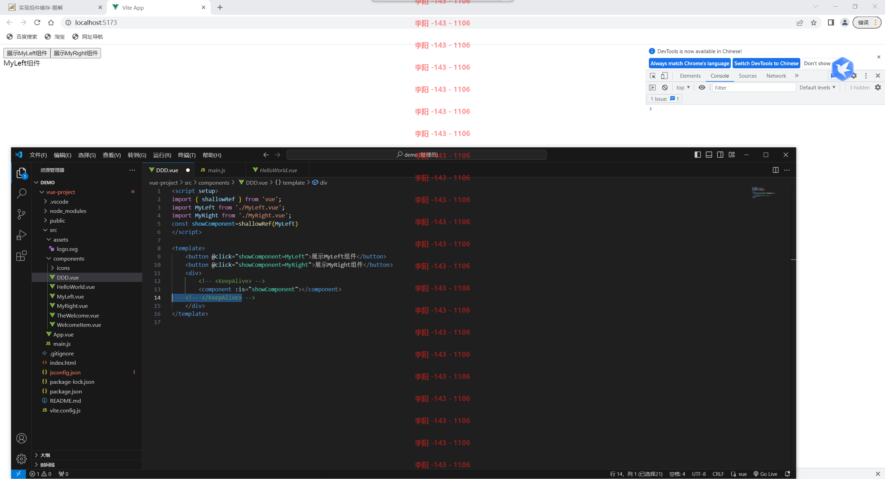This screenshot has height=479, width=885.
Task: Select the DevTools inspect element tool
Action: click(653, 76)
